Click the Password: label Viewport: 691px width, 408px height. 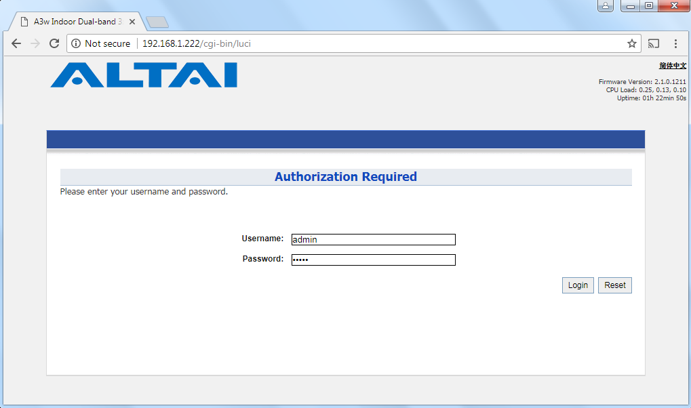click(263, 259)
